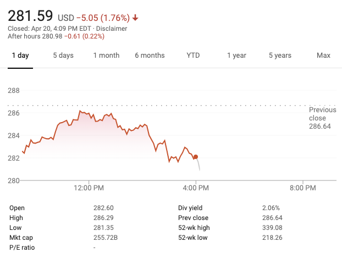Switch to the 5 days tab

63,56
